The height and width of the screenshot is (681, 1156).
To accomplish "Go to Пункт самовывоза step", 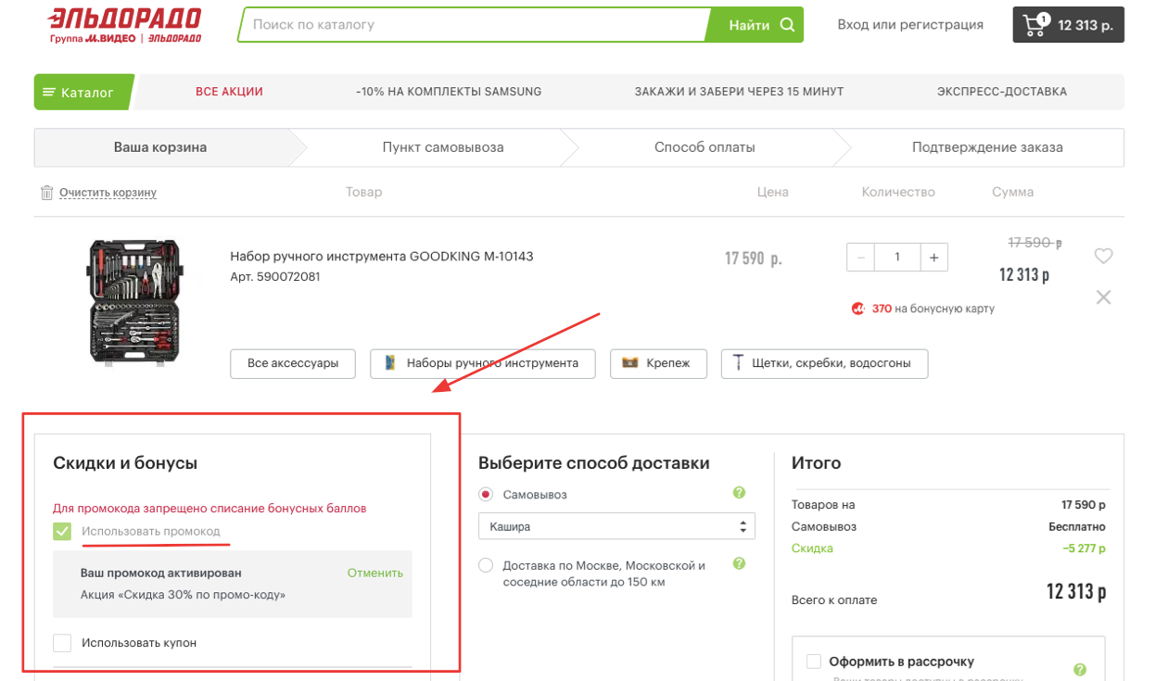I will [443, 147].
